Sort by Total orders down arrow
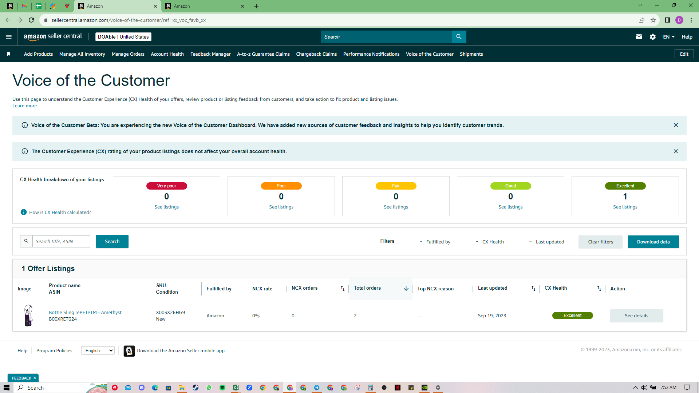Screen dimensions: 699x393 (x=406, y=289)
